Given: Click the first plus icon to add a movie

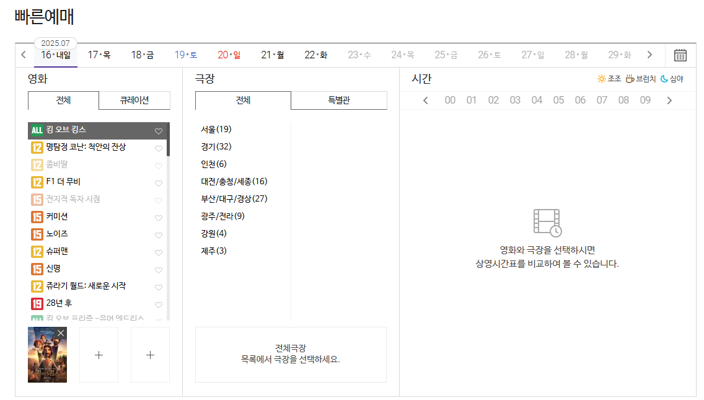Looking at the screenshot, I should pyautogui.click(x=99, y=355).
